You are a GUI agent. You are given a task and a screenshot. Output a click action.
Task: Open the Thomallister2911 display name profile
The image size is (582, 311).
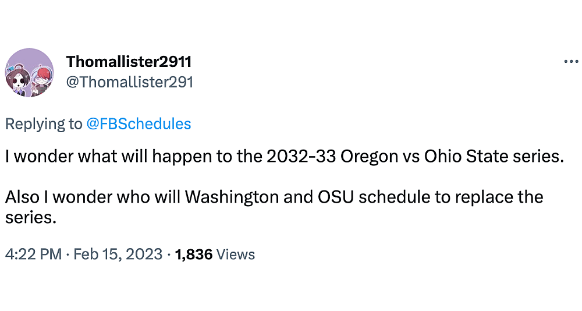[129, 62]
